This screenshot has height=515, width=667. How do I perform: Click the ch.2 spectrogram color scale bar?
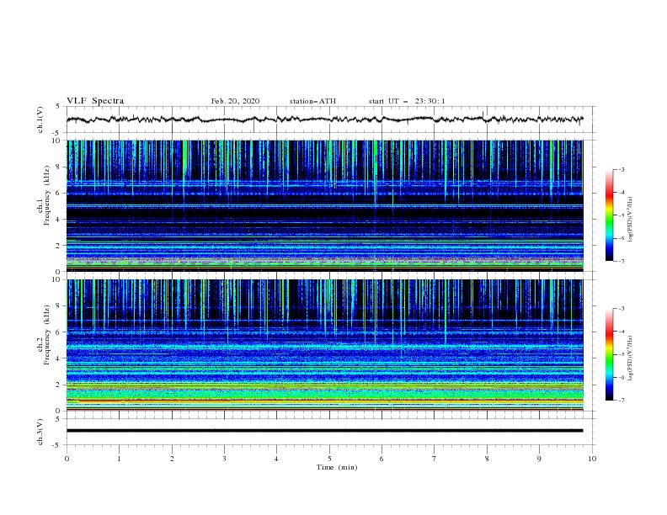point(609,354)
